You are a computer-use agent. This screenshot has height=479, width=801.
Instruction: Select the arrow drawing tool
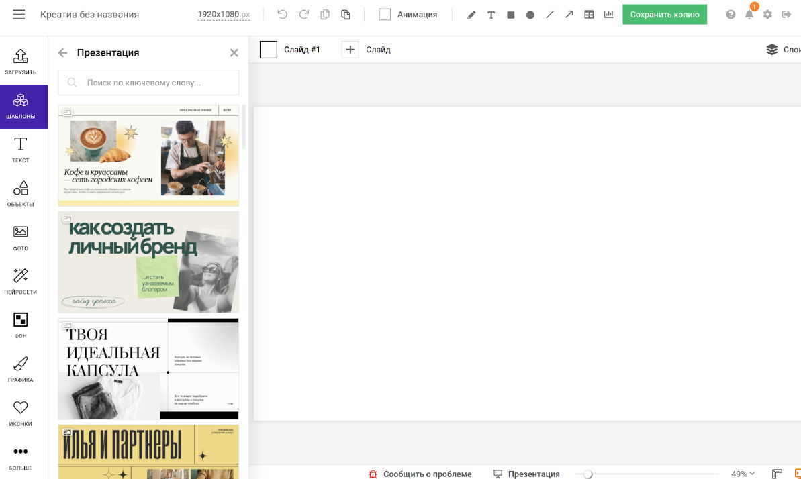569,15
